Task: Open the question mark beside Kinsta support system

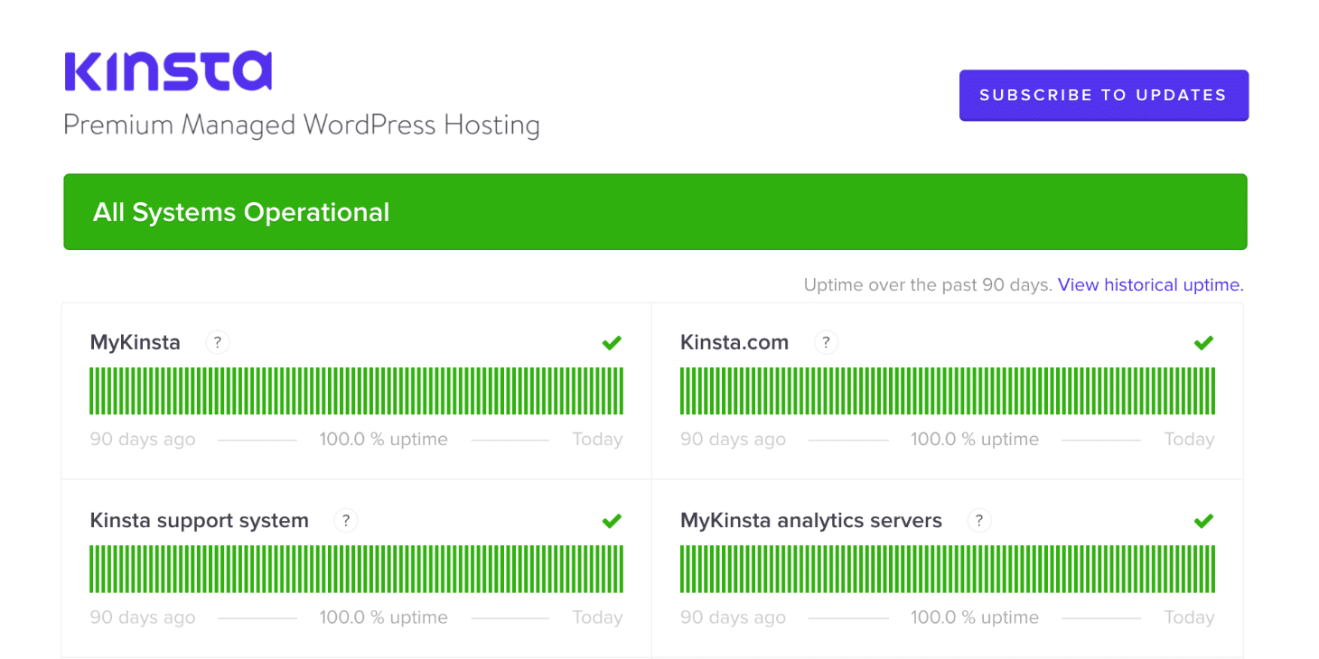Action: tap(345, 521)
